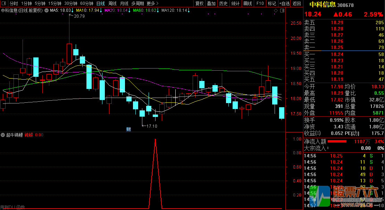Select the 60分钟 period tab
The image size is (385, 210).
click(x=87, y=3)
